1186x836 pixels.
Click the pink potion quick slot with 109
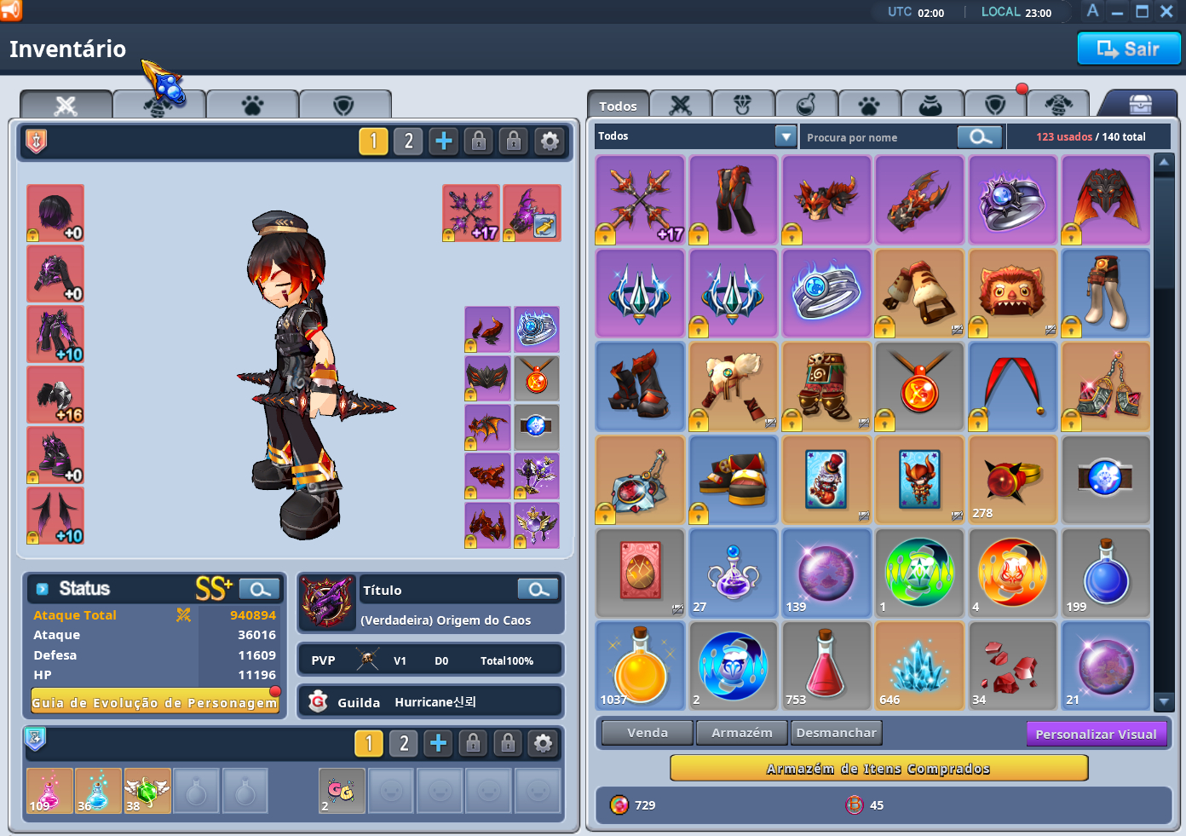click(49, 790)
